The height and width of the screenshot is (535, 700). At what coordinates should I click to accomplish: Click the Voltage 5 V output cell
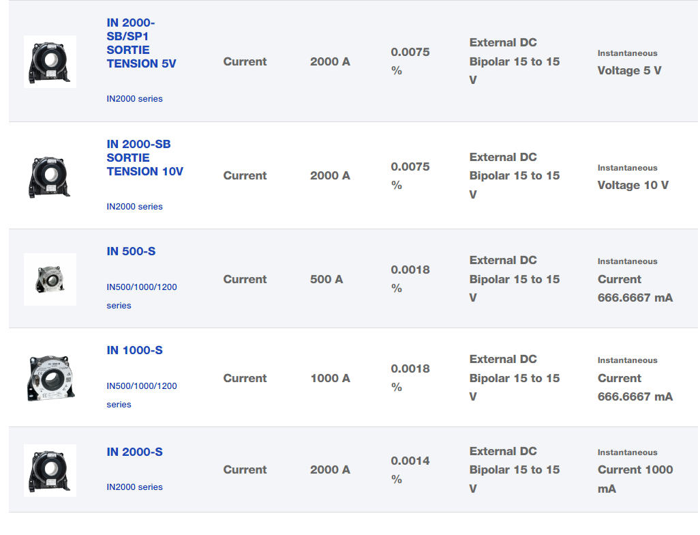coord(629,70)
